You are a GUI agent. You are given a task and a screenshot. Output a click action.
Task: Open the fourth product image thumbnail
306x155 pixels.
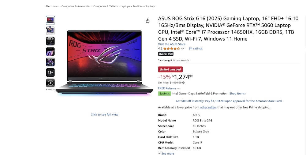click(50, 51)
